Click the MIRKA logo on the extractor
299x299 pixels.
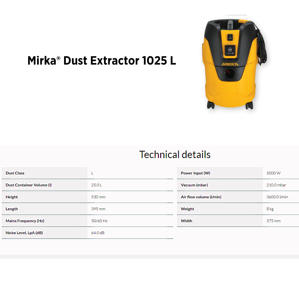click(230, 64)
